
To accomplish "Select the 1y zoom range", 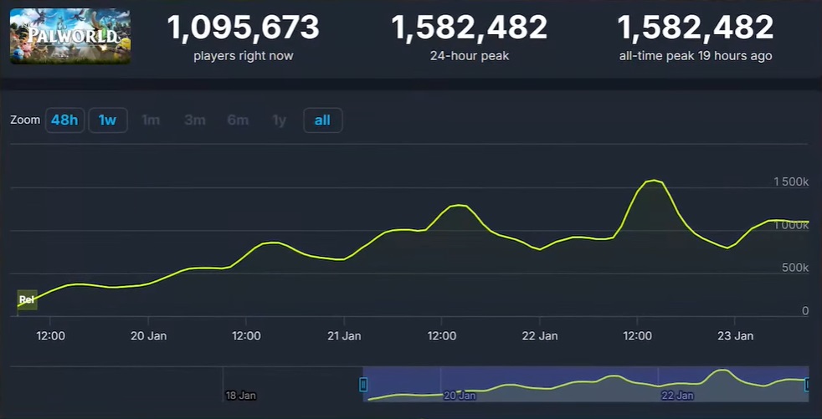I will 280,120.
